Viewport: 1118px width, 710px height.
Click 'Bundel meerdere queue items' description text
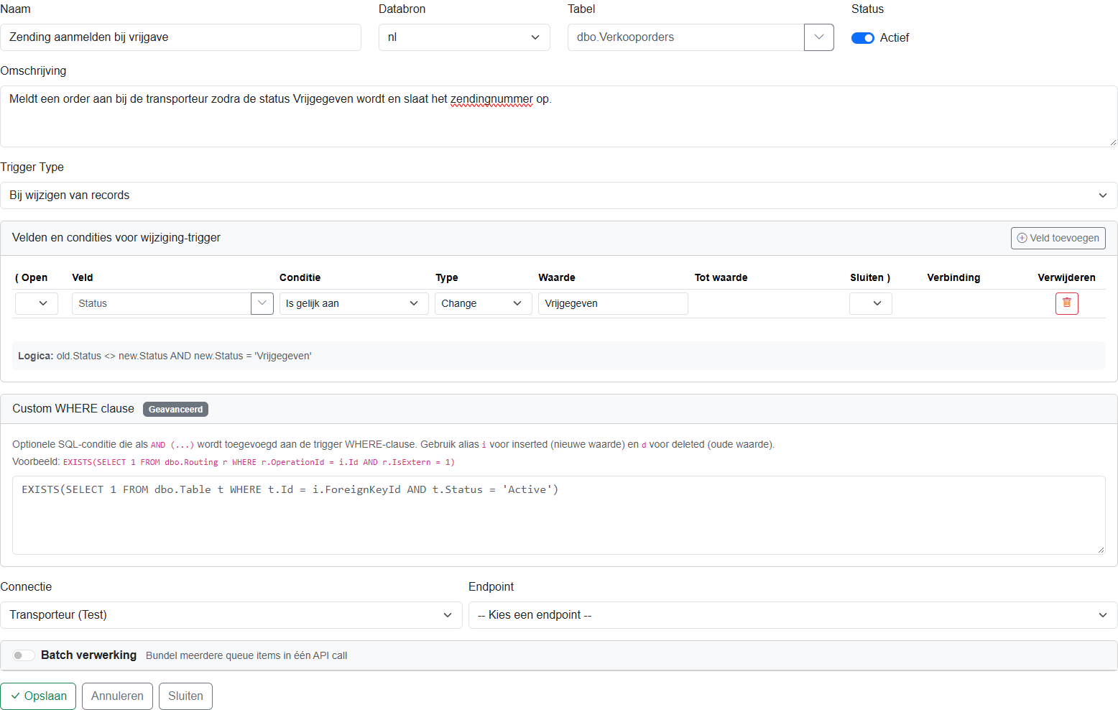(x=246, y=655)
